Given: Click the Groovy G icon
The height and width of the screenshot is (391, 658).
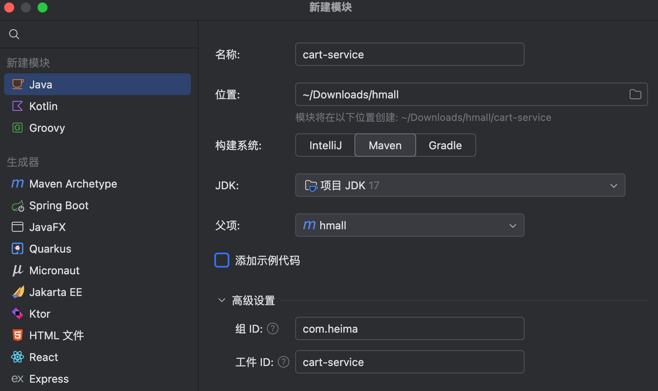Looking at the screenshot, I should pos(18,128).
